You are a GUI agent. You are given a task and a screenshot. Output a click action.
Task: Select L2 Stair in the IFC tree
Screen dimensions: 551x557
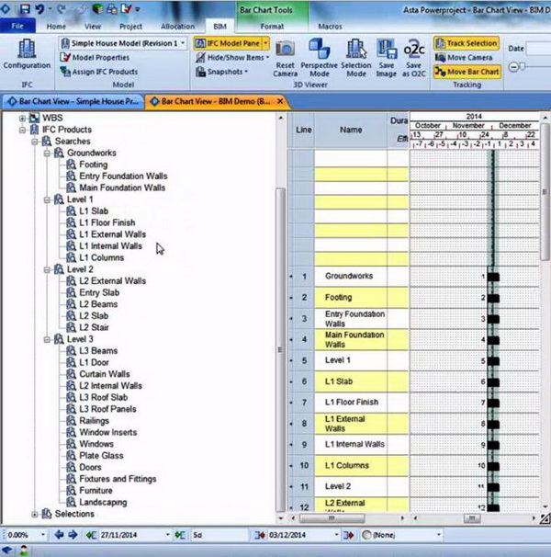pyautogui.click(x=94, y=327)
